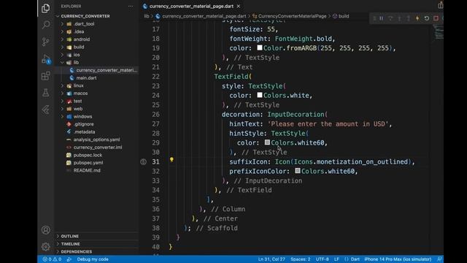Image resolution: width=467 pixels, height=263 pixels.
Task: Click Dart language mode in status bar
Action: (355, 259)
